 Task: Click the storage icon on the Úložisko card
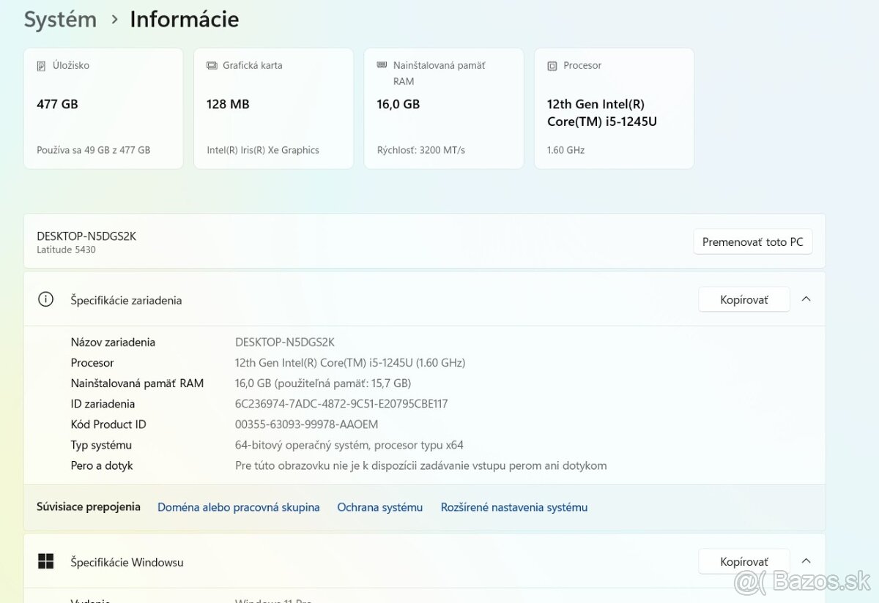tap(42, 65)
